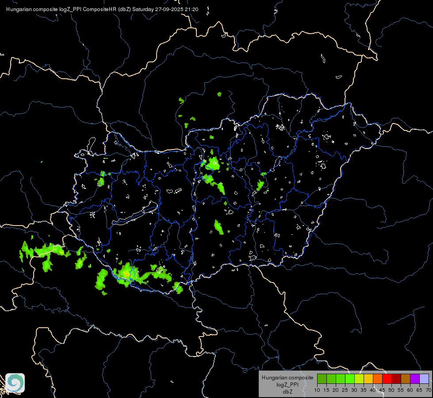This screenshot has height=398, width=433.
Task: Click the legend label 'logZ_PPI'
Action: click(x=287, y=385)
